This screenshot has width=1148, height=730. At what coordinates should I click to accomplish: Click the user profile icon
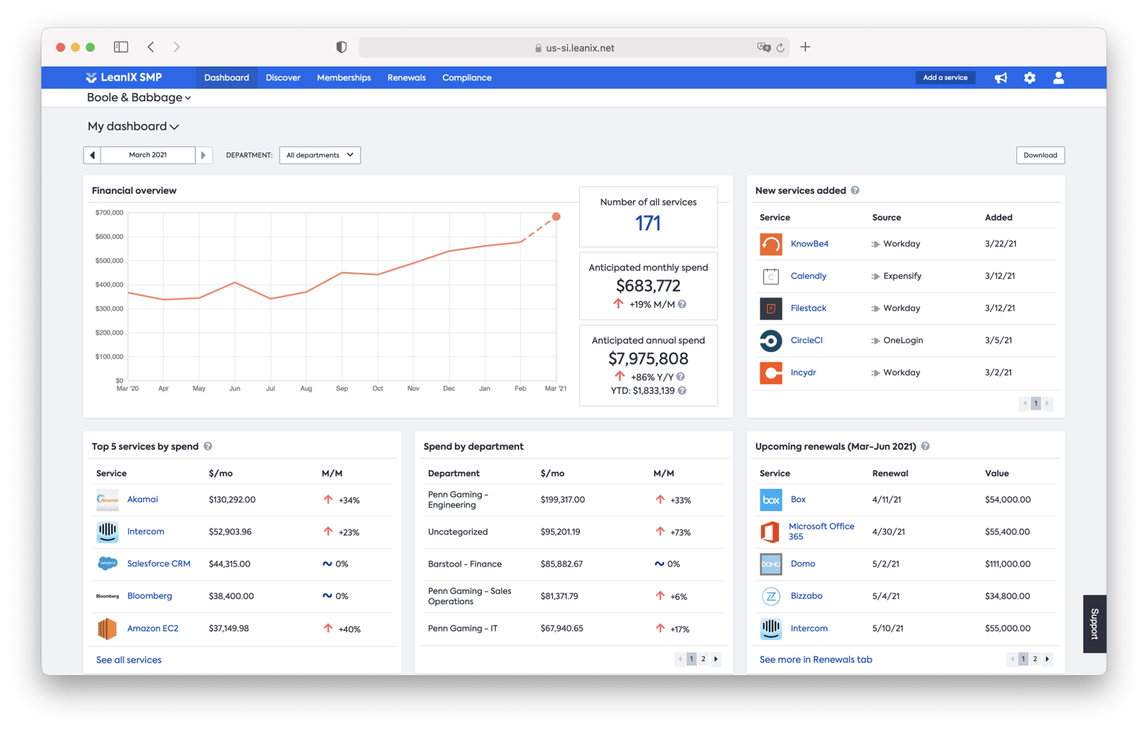(x=1058, y=77)
